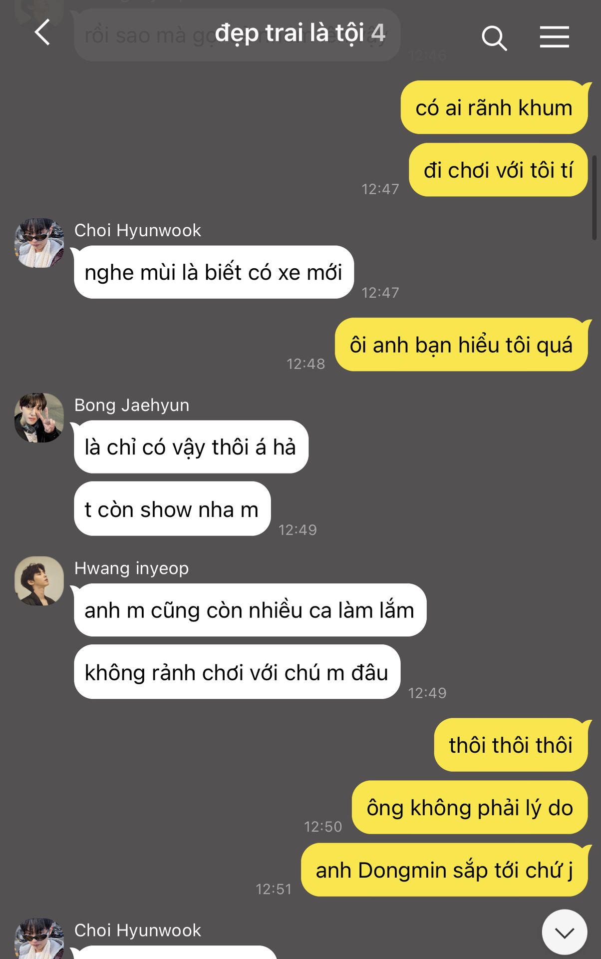Image resolution: width=601 pixels, height=959 pixels.
Task: Tap "không rảnh chơi với chú m đâu" bubble
Action: pyautogui.click(x=237, y=672)
